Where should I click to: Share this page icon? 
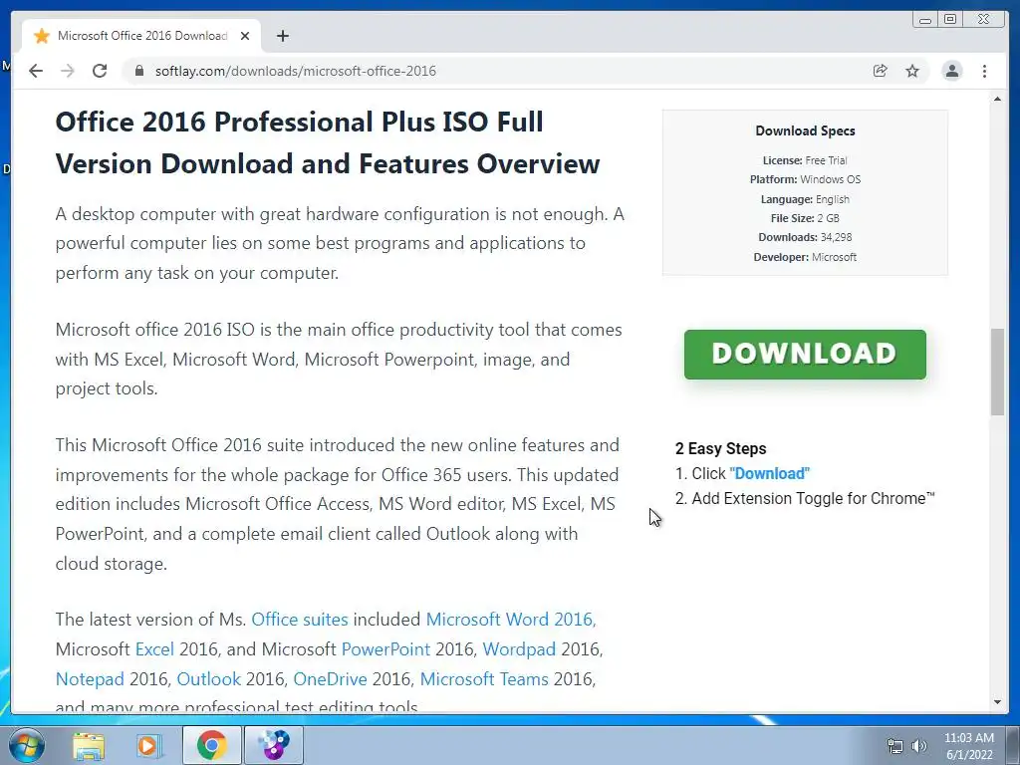coord(881,71)
